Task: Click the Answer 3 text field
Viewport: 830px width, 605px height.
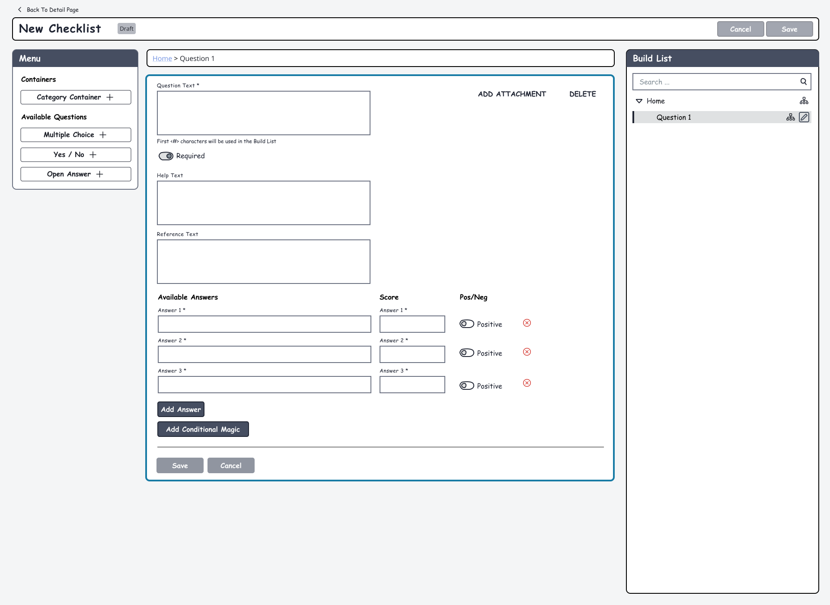Action: click(x=265, y=385)
